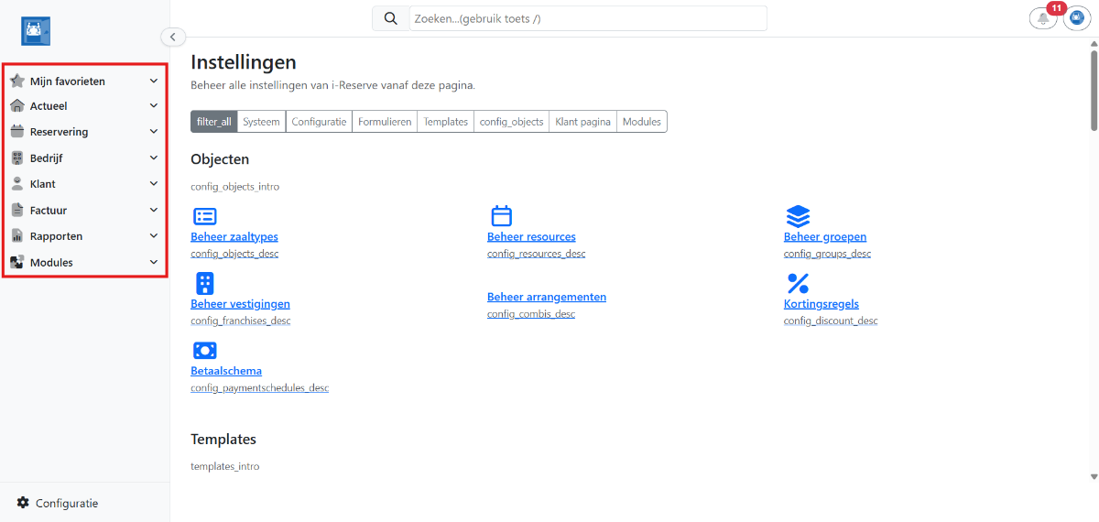Switch to the Templates filter tab

click(x=445, y=122)
